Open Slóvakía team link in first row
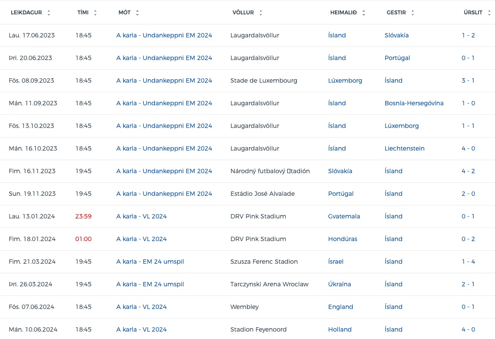Screen dimensions: 495x339 [396, 35]
